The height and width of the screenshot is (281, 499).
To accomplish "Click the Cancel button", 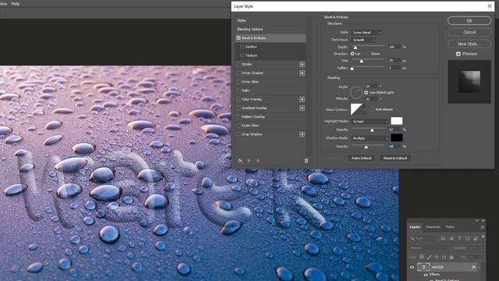I will [469, 32].
